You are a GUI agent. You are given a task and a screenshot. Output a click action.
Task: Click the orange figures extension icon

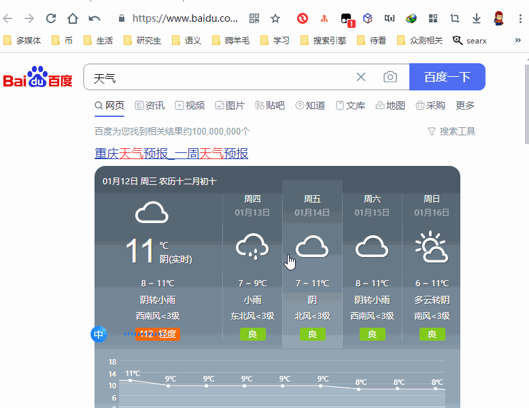point(324,18)
